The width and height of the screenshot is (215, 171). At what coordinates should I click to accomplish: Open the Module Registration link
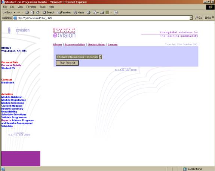point(14,100)
